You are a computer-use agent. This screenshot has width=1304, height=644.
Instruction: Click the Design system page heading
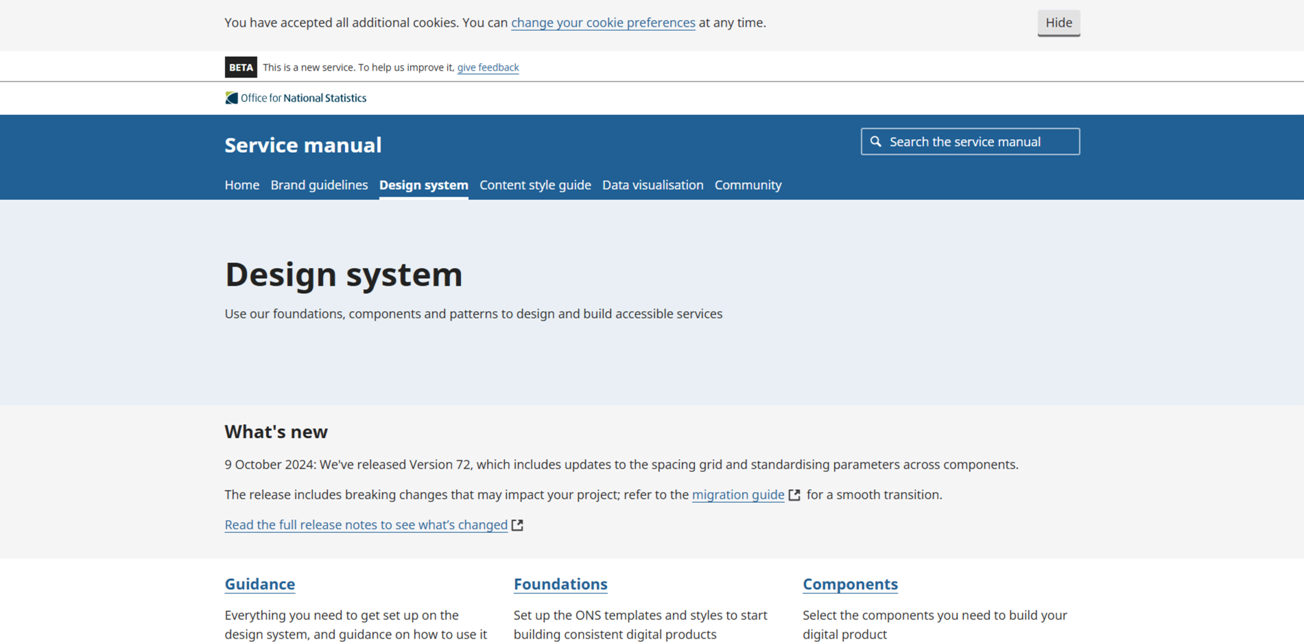pyautogui.click(x=344, y=274)
